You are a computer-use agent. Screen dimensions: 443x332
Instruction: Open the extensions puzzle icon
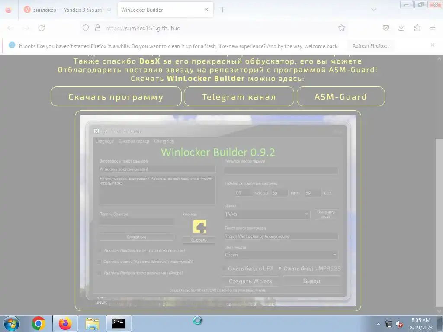[x=417, y=28]
